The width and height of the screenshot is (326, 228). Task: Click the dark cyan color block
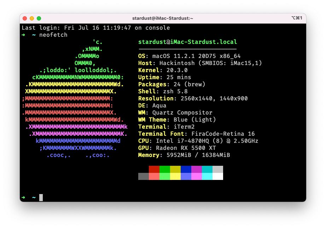click(x=207, y=169)
